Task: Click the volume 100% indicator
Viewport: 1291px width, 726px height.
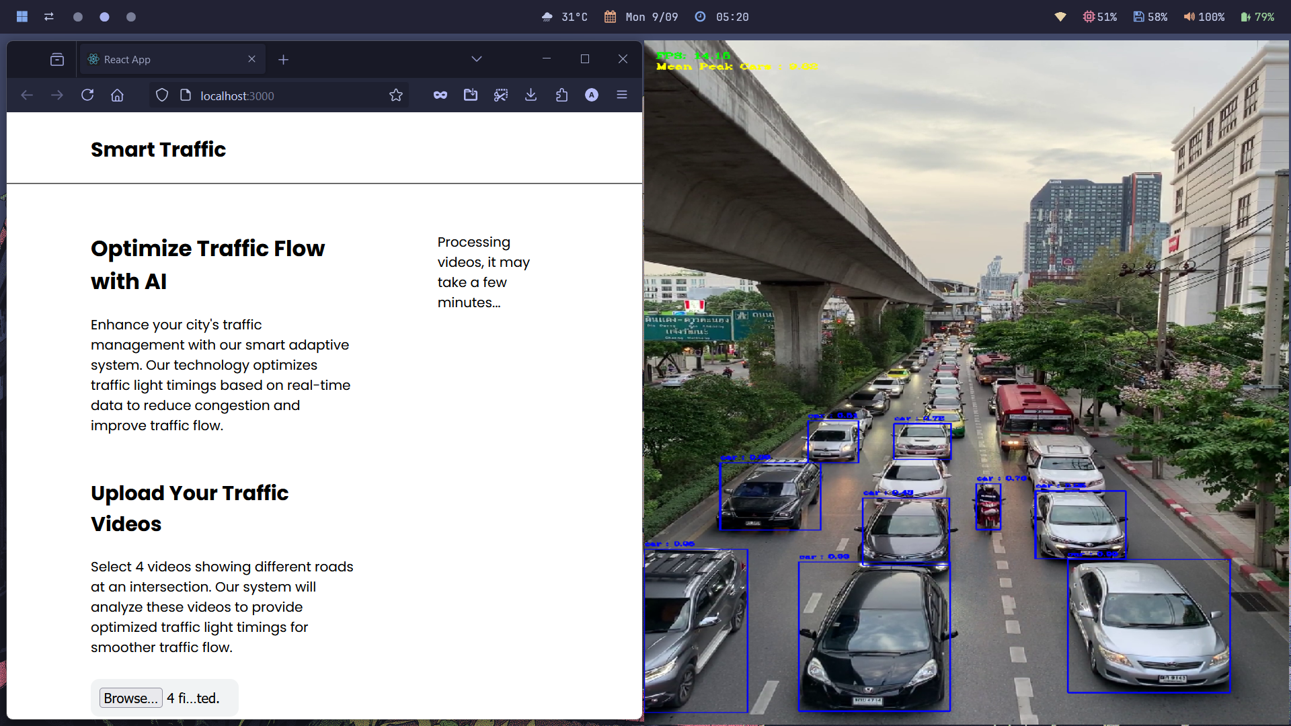Action: pos(1204,17)
